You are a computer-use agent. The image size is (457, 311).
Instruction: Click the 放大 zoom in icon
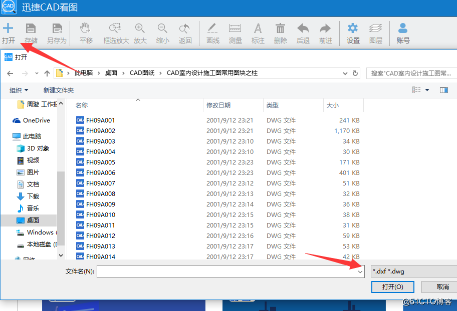[x=140, y=28]
